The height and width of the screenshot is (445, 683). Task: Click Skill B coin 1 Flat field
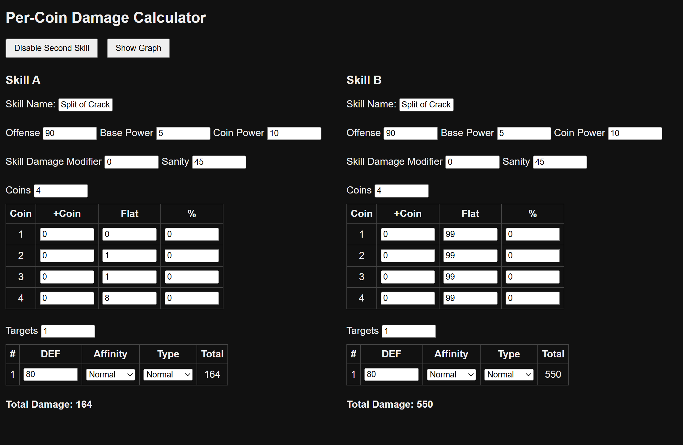click(x=470, y=234)
